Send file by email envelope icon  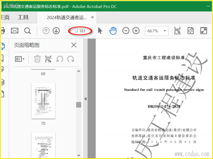pyautogui.click(x=15, y=31)
